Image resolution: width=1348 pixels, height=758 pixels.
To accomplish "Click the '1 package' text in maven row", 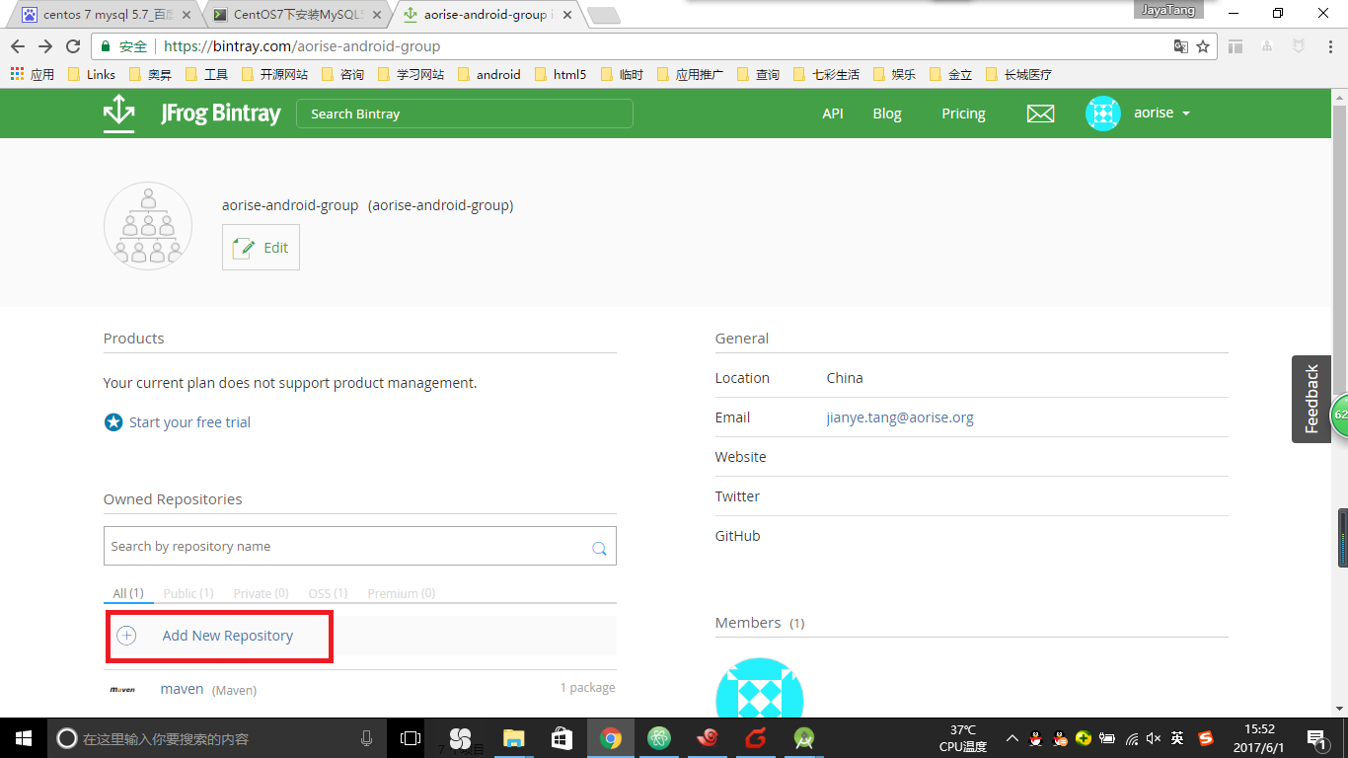I will coord(587,688).
